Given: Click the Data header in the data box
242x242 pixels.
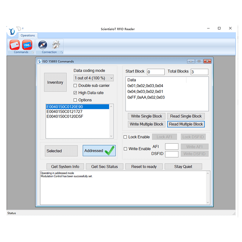Looking at the screenshot, I should point(132,80).
